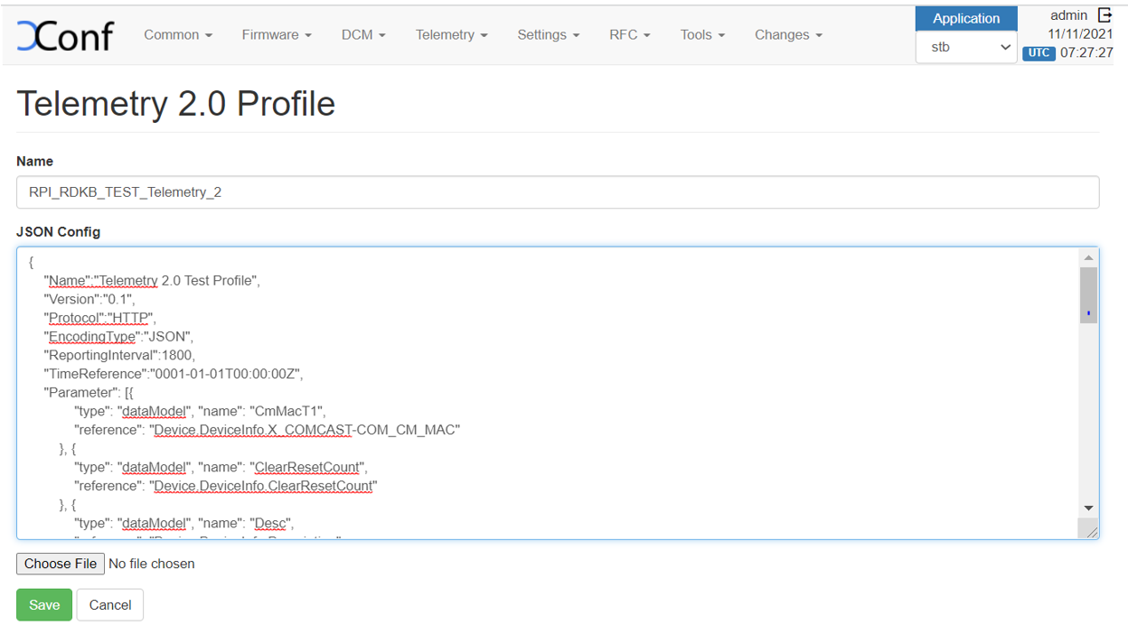Cancel editing the profile
The image size is (1128, 644).
(x=110, y=605)
